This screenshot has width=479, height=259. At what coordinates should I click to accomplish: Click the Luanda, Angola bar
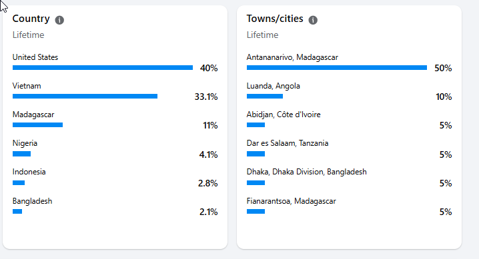265,97
